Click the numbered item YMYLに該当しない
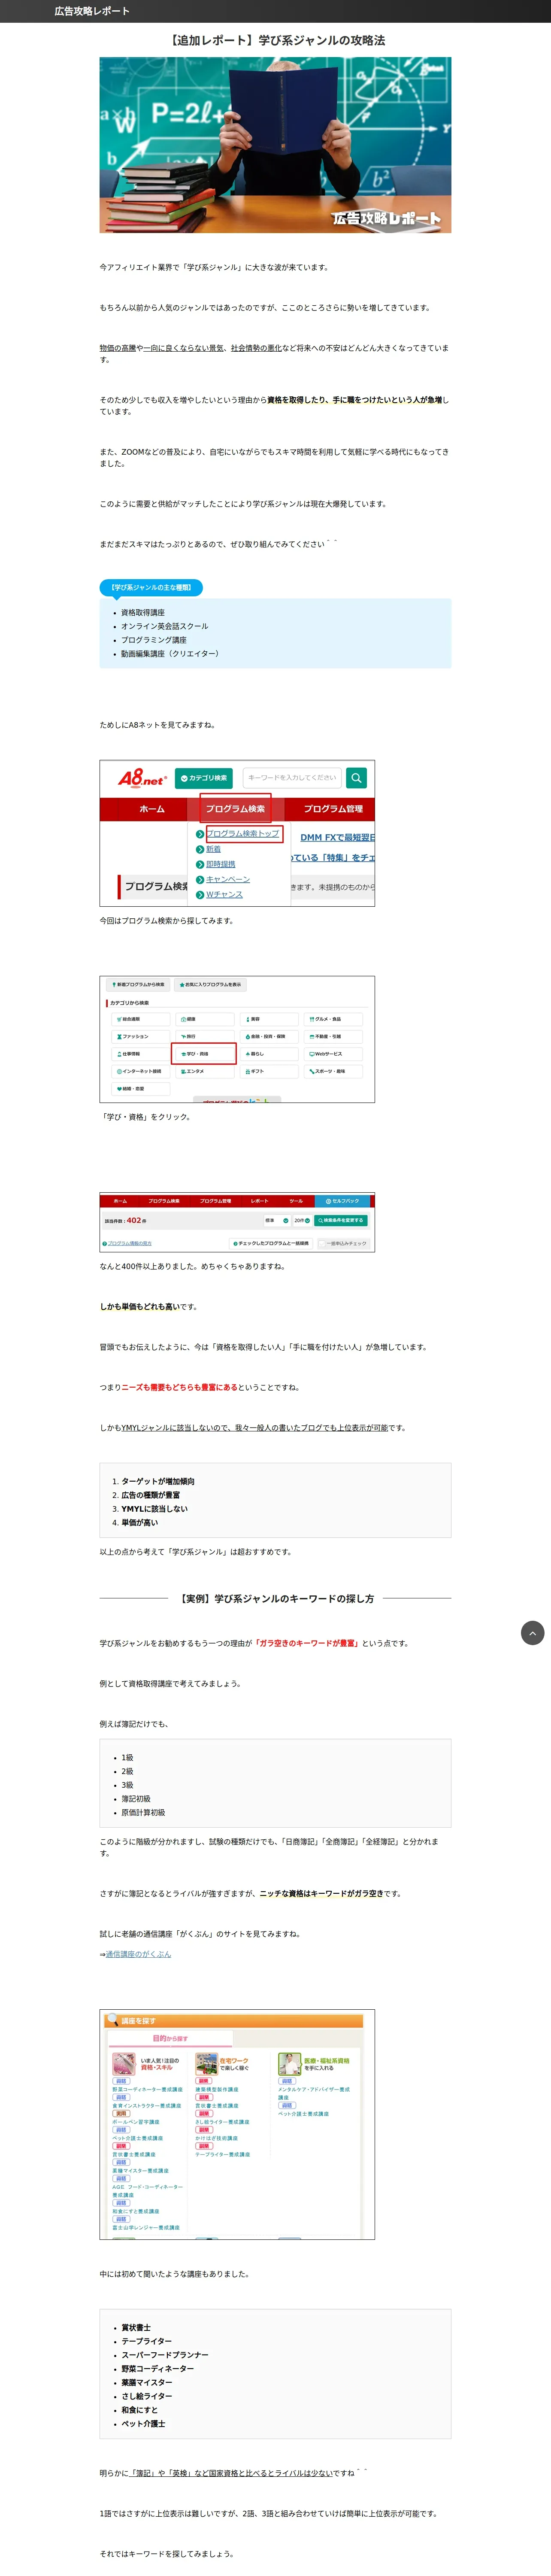This screenshot has height=2576, width=551. coord(154,1509)
